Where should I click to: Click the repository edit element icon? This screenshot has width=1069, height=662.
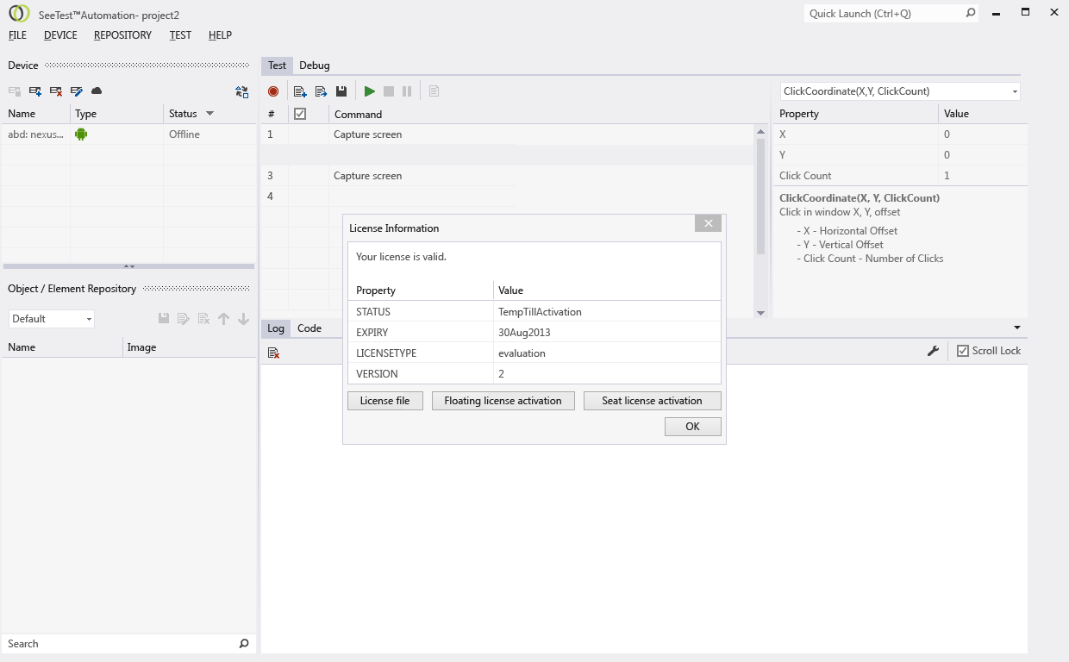pyautogui.click(x=184, y=319)
